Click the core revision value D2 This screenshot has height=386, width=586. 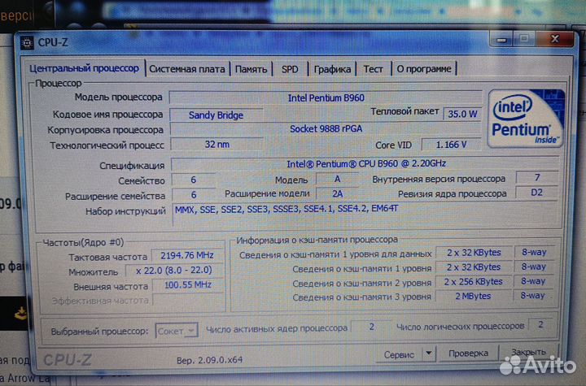(x=536, y=193)
